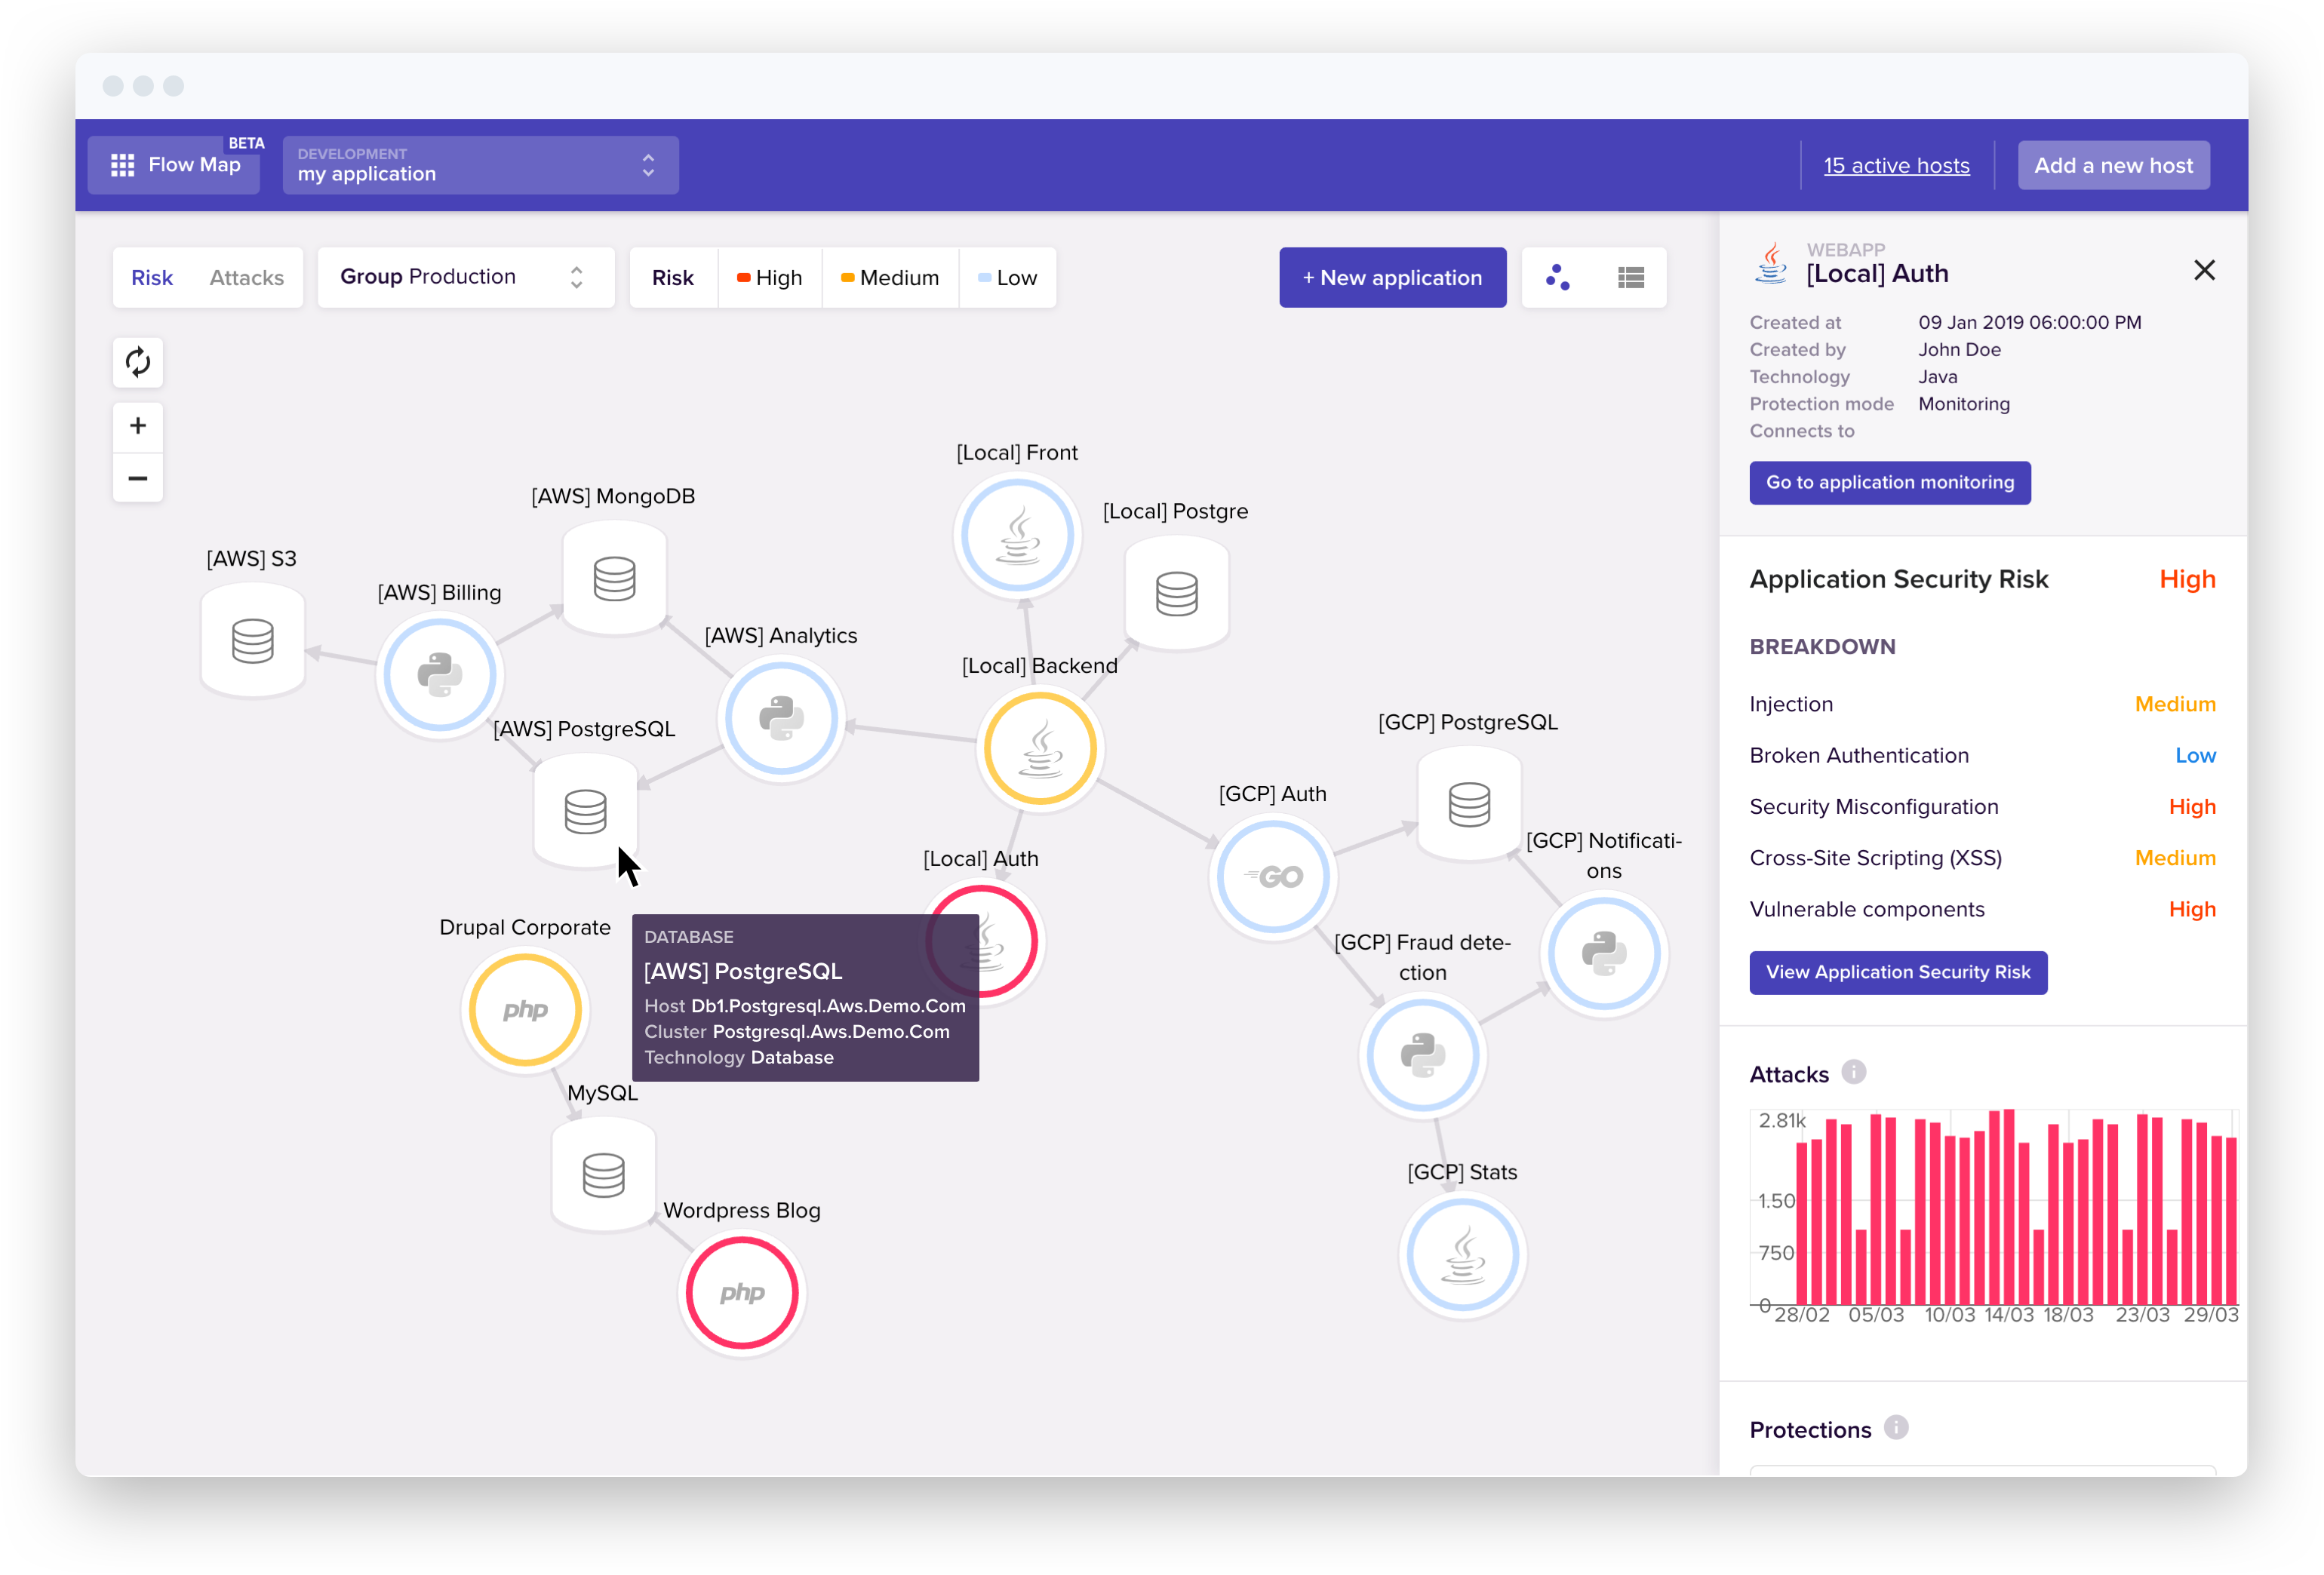This screenshot has height=1575, width=2324.
Task: Zoom out with the minus button
Action: tap(138, 478)
